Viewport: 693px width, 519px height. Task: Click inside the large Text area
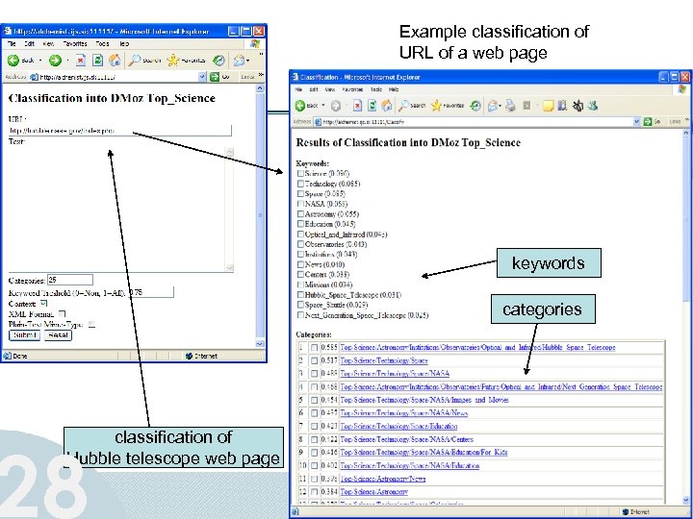[116, 210]
